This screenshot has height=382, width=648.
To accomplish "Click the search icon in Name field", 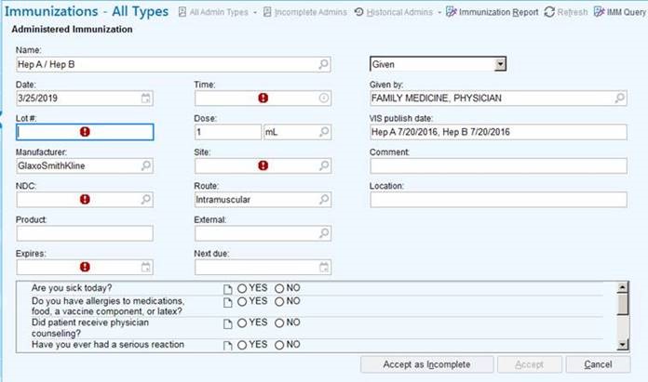I will click(x=324, y=64).
